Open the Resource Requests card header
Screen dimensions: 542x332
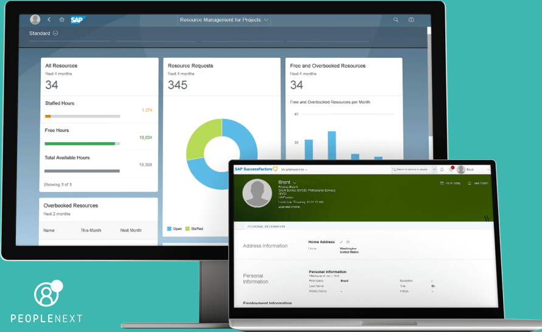tap(221, 77)
